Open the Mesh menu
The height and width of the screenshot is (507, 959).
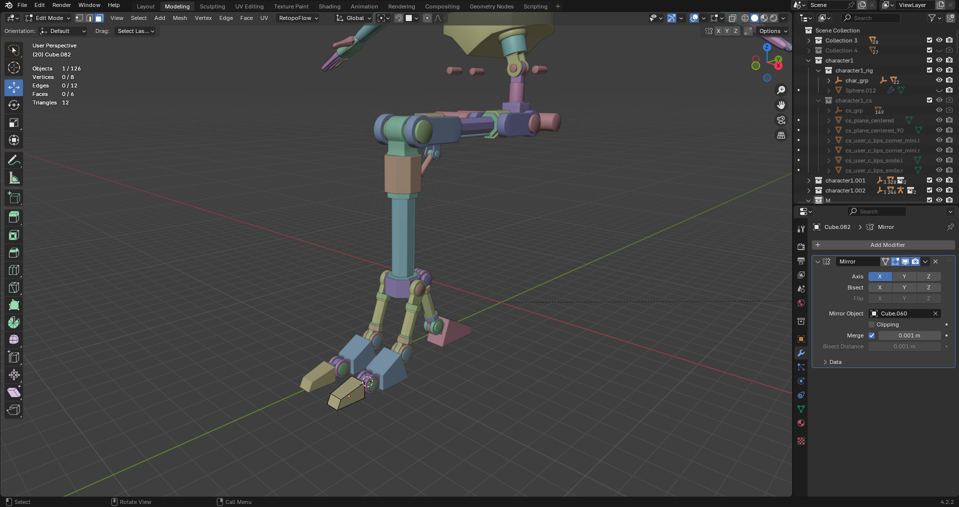(x=179, y=18)
